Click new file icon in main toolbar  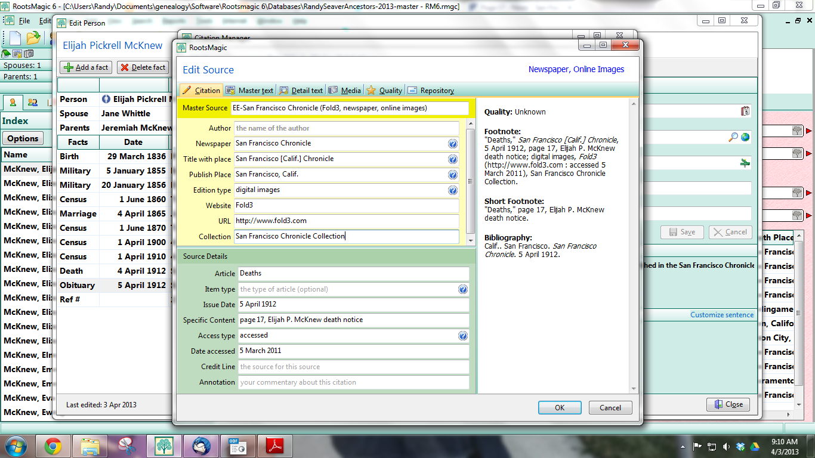point(15,38)
